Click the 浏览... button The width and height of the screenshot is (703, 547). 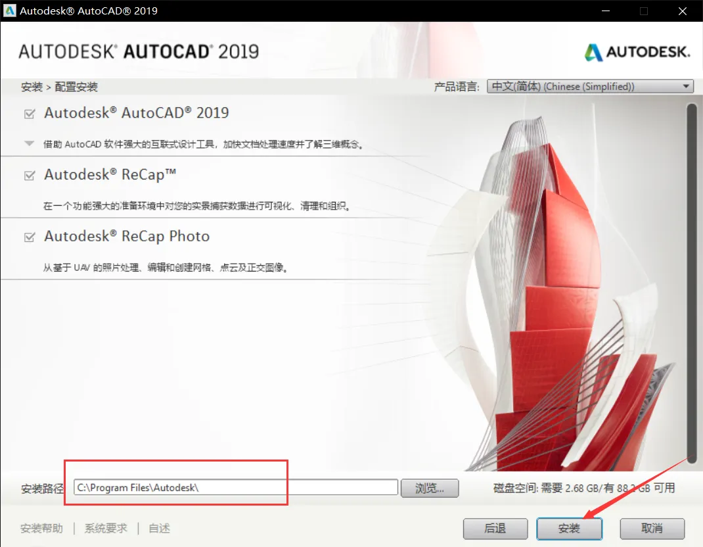[430, 488]
